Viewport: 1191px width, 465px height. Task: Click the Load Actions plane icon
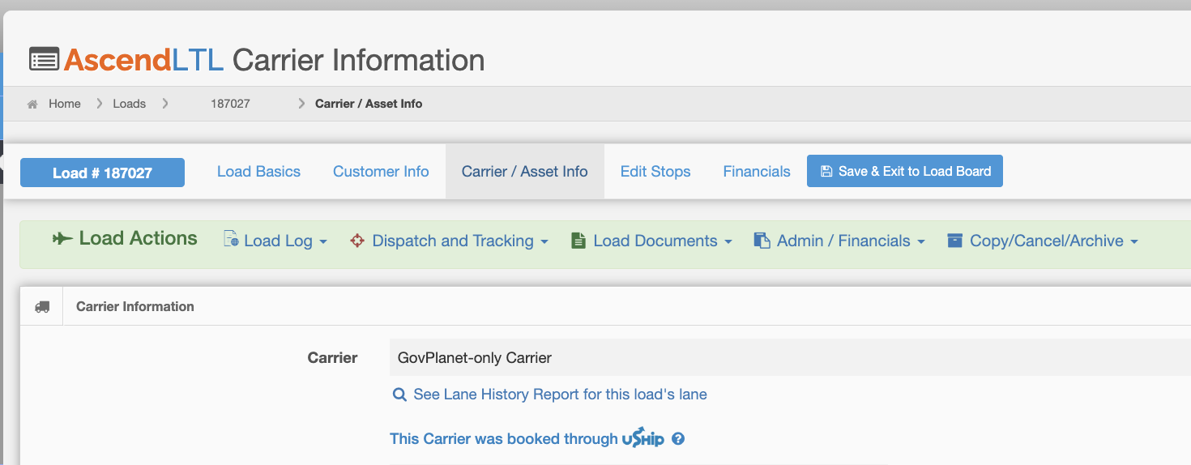click(62, 238)
